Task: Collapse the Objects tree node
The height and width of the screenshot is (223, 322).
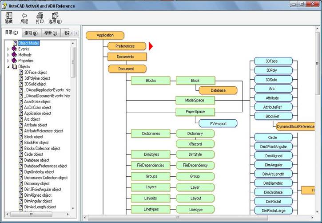Action: point(8,66)
